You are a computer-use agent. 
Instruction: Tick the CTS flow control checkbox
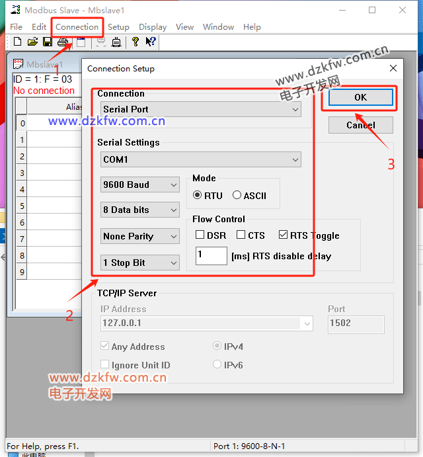241,235
